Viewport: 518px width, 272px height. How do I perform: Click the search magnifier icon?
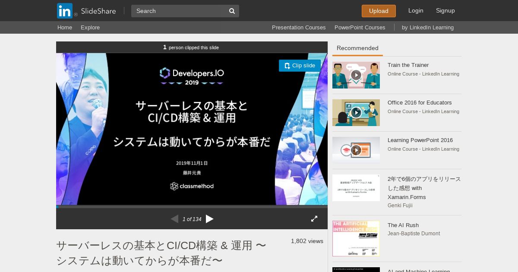coord(232,11)
